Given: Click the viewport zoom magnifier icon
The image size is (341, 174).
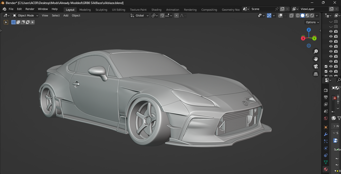Looking at the screenshot, I should click(316, 52).
